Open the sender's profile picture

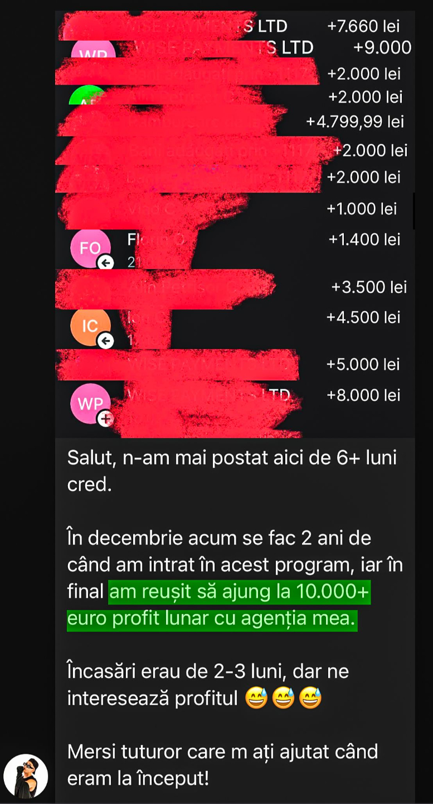26,777
